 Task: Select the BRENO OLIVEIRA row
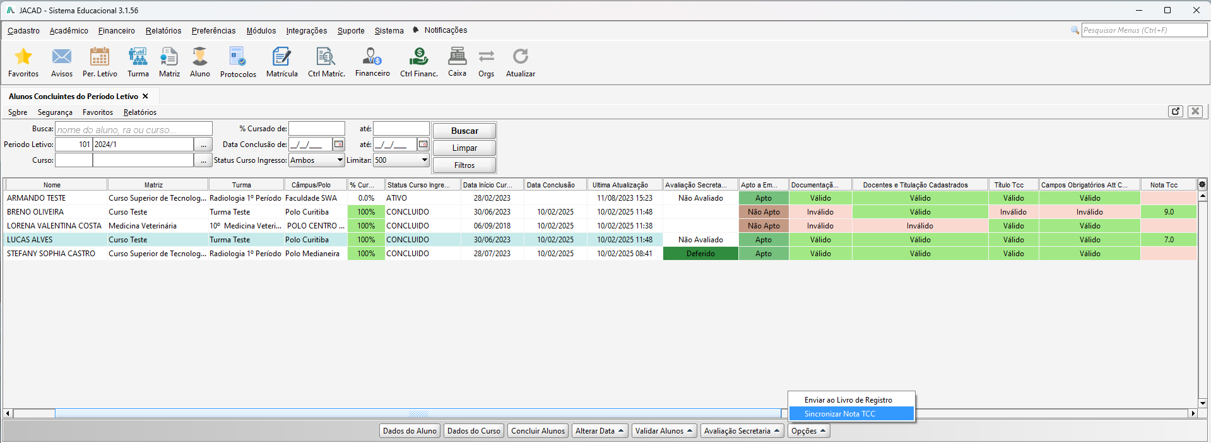[600, 212]
